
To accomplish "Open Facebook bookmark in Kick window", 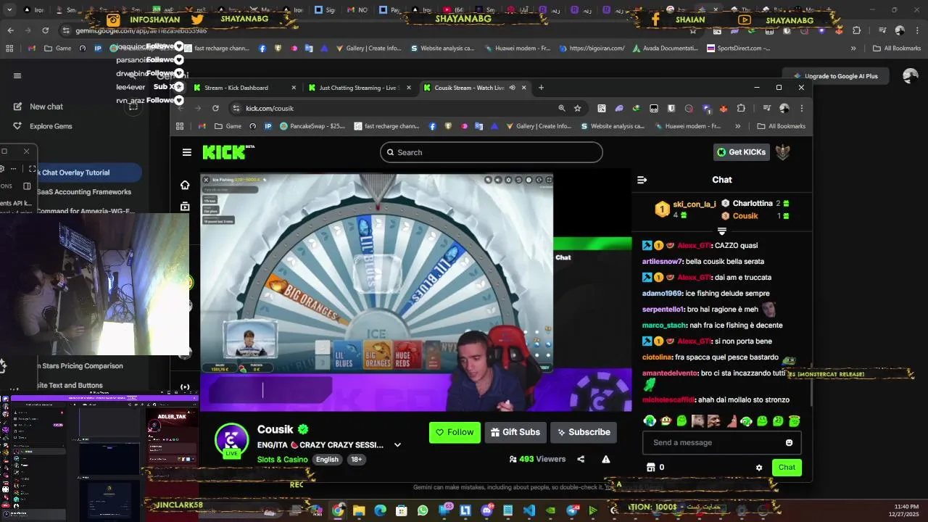I will pos(433,126).
